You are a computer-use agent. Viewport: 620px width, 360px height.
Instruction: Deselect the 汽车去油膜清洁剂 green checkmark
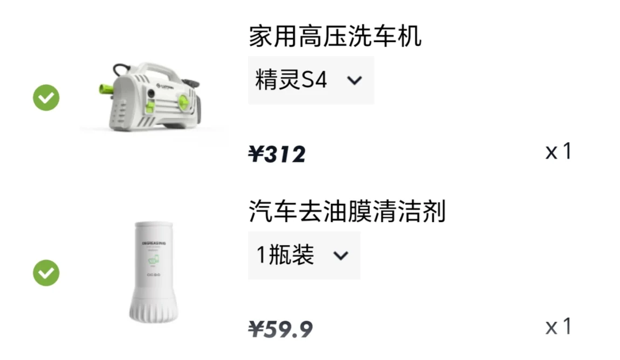pos(46,273)
